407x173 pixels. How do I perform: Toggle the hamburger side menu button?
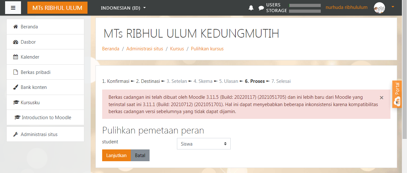13,8
